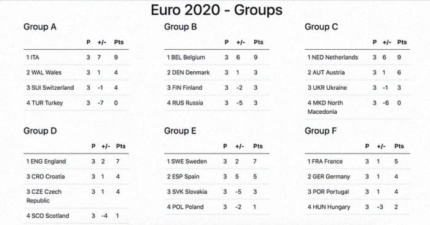Click the +/- column header in Group B
The image size is (430, 225).
click(x=241, y=42)
